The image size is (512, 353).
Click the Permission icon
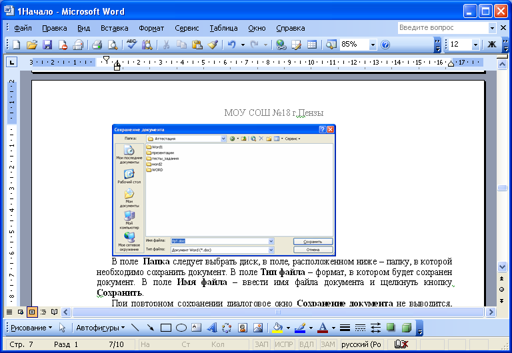[63, 45]
